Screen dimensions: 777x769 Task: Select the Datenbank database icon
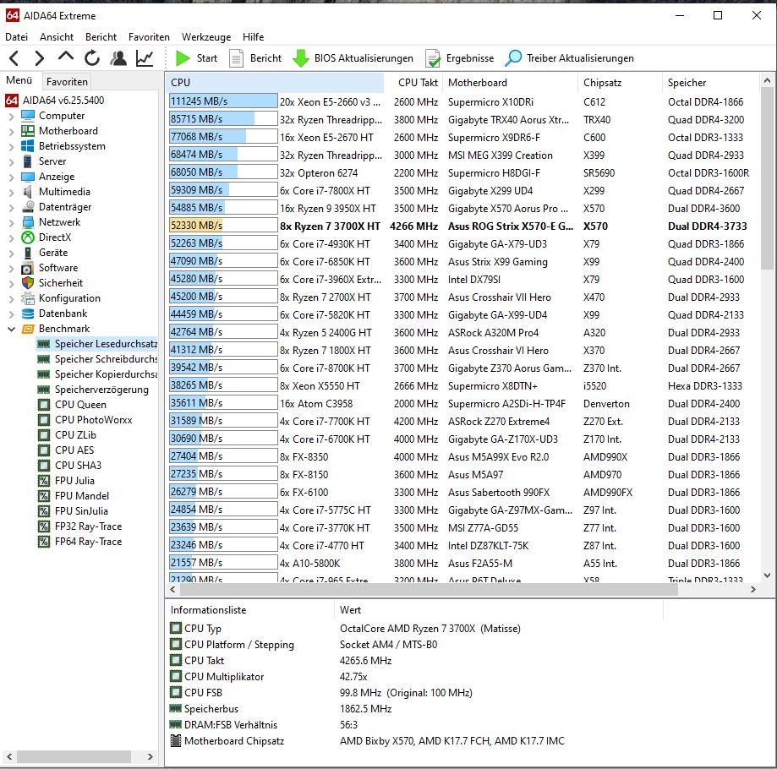[x=28, y=314]
